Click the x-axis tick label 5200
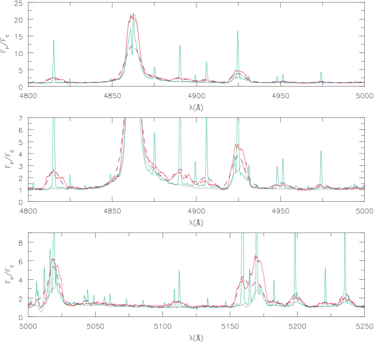Image resolution: width=374 pixels, height=342 pixels. coord(297,326)
